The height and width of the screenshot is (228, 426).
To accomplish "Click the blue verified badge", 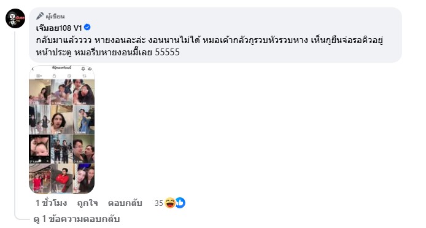I will pos(87,27).
